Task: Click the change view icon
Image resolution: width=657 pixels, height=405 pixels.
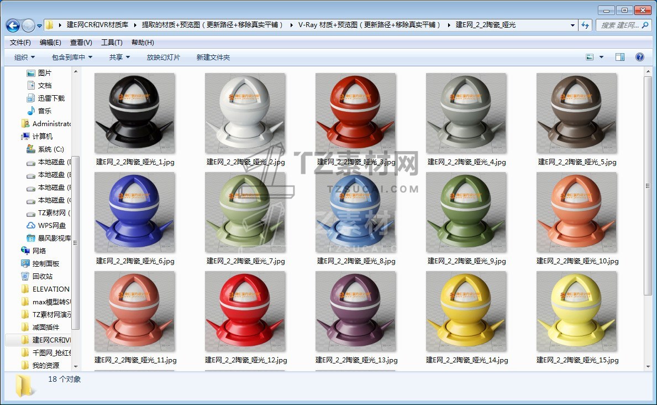Action: click(590, 57)
